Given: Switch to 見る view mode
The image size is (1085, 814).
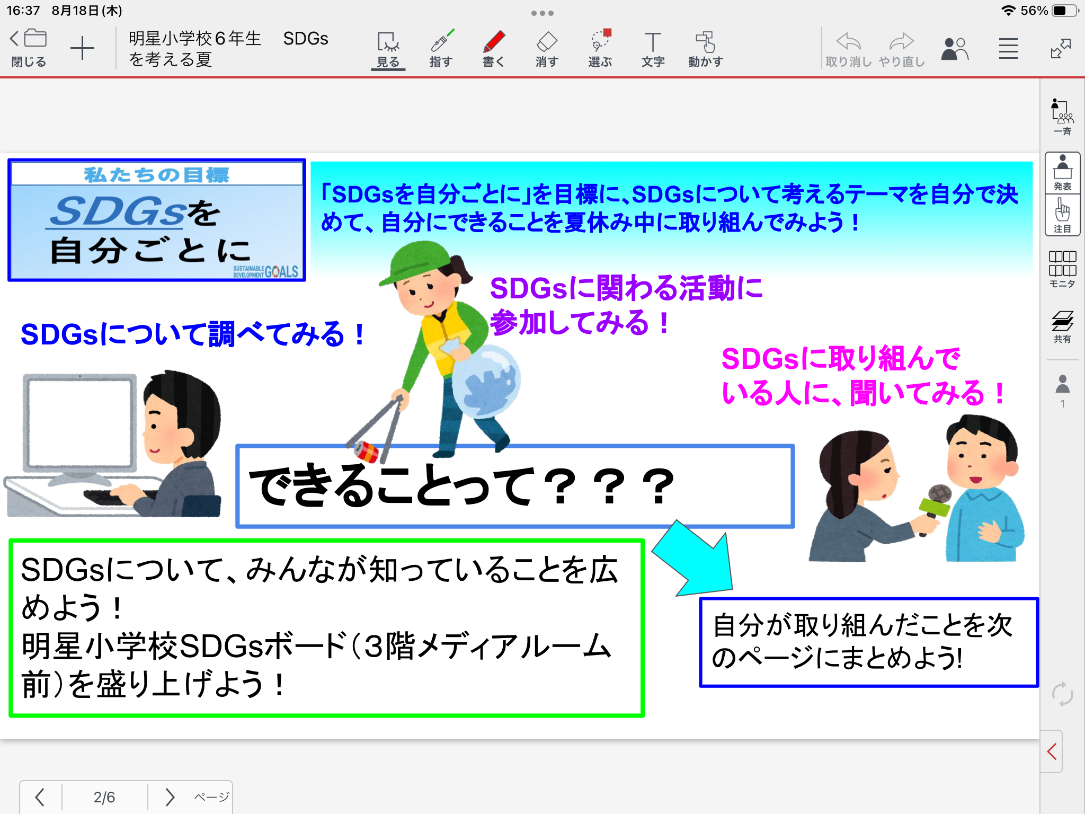Looking at the screenshot, I should [388, 49].
